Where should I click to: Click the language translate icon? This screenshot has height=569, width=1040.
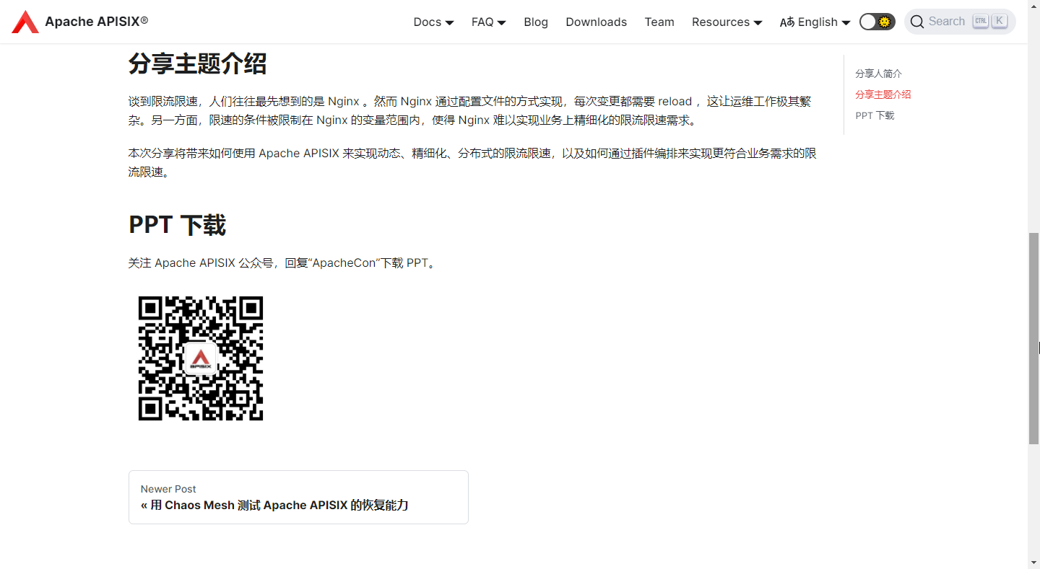coord(787,22)
